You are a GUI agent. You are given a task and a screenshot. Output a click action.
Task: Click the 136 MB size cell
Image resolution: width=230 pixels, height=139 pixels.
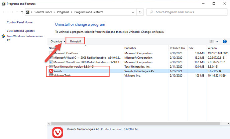click(200, 53)
